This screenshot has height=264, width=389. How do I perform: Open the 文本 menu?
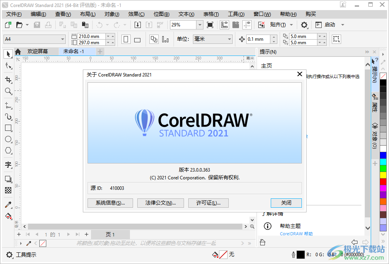[x=185, y=14]
